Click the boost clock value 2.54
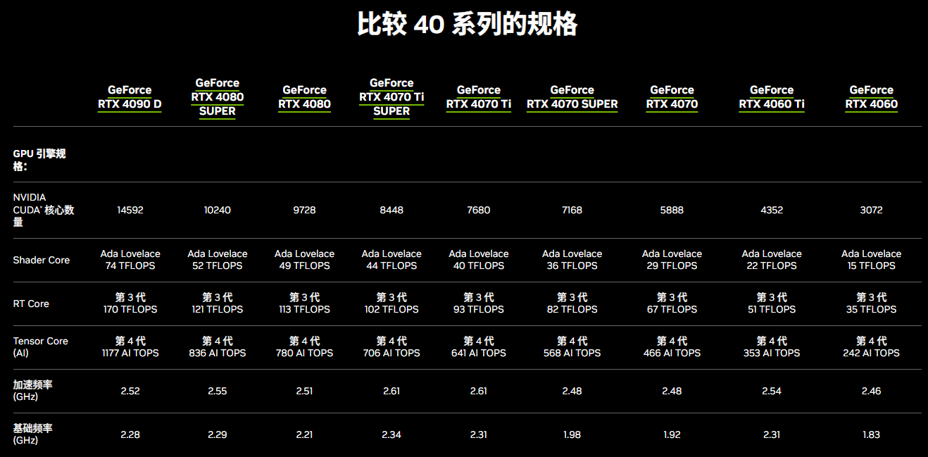 772,391
